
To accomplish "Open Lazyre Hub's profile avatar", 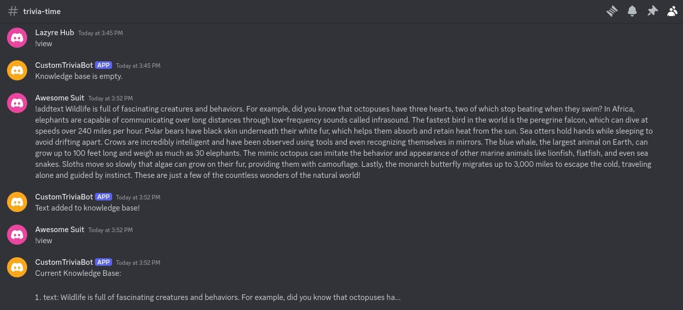I will pos(17,37).
